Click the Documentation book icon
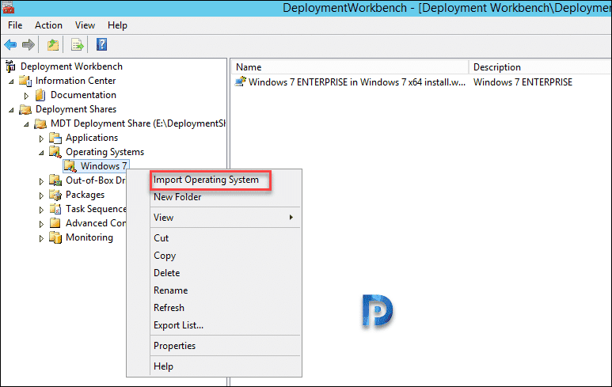 point(40,95)
